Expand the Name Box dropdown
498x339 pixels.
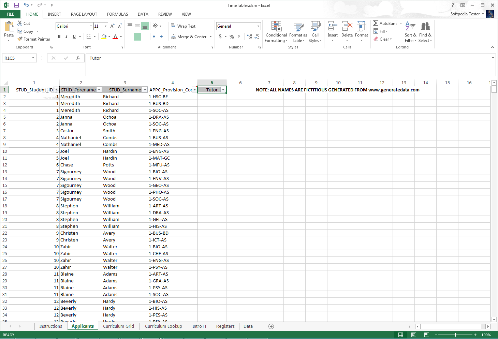[33, 58]
